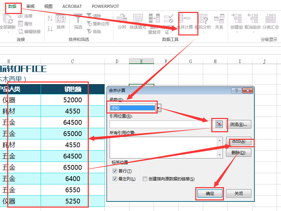Open the POWERPIVOT tab
The height and width of the screenshot is (211, 281).
[106, 6]
